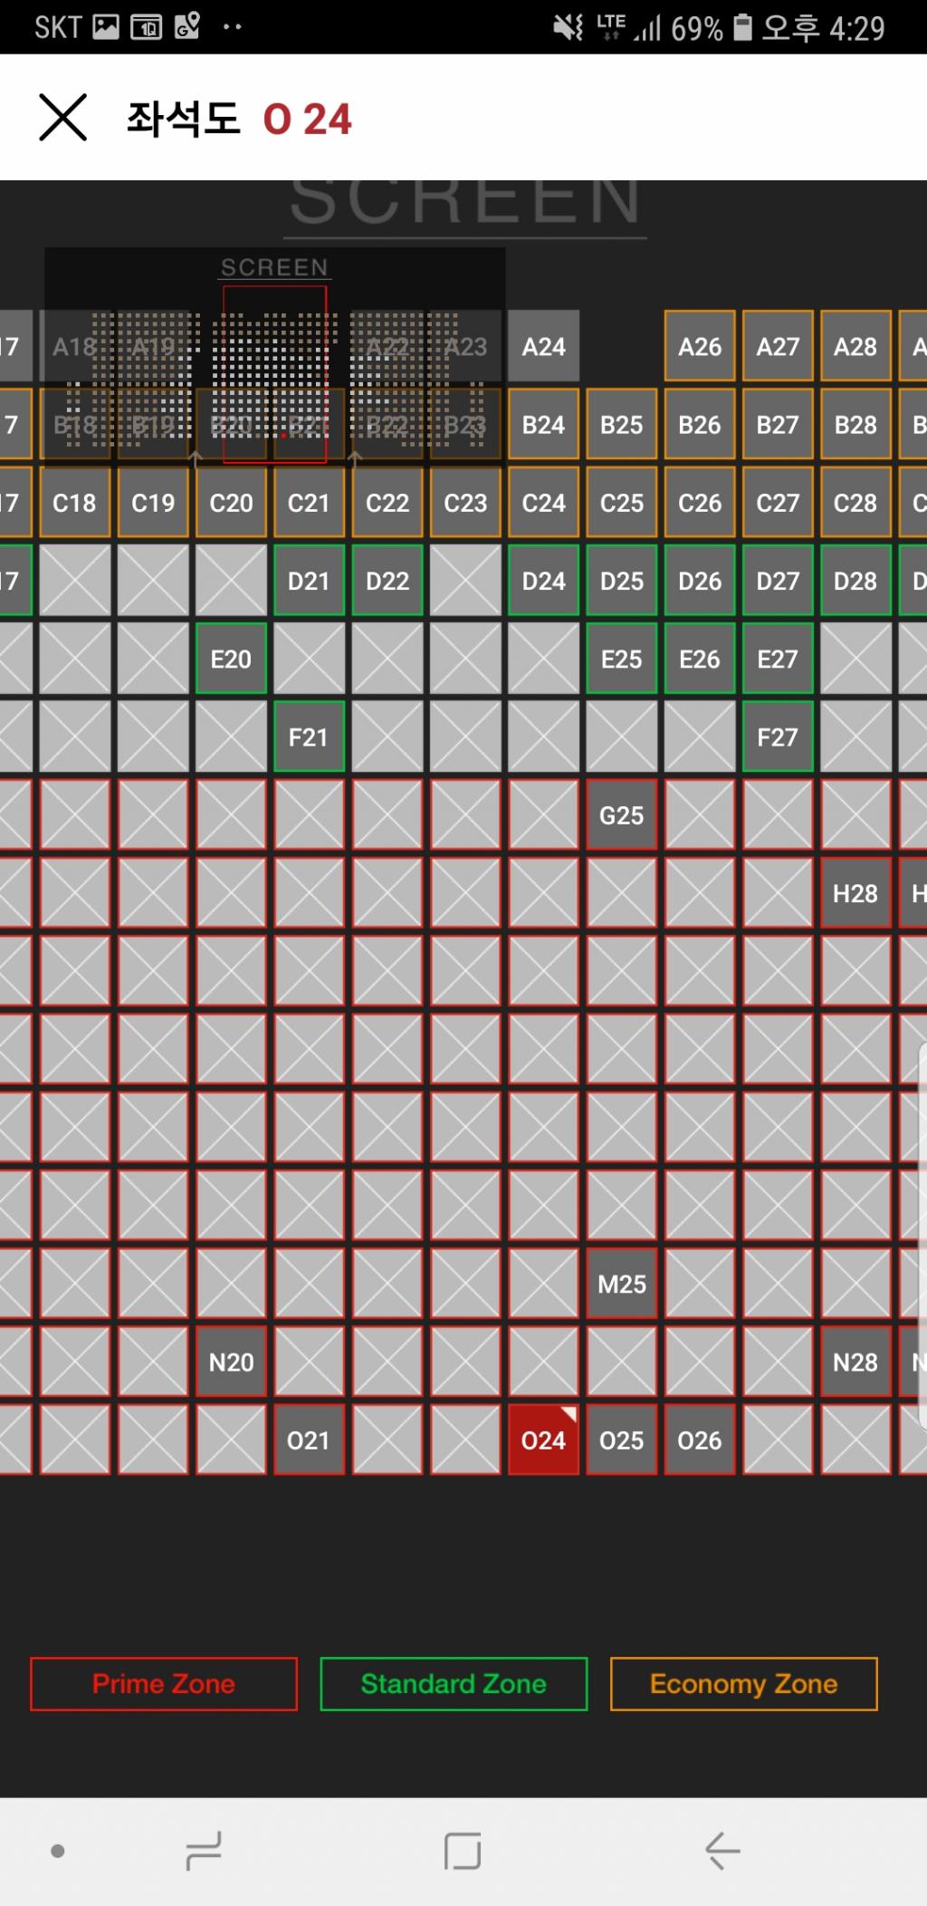The image size is (927, 1906).
Task: Choose economy seat C19
Action: pyautogui.click(x=153, y=503)
